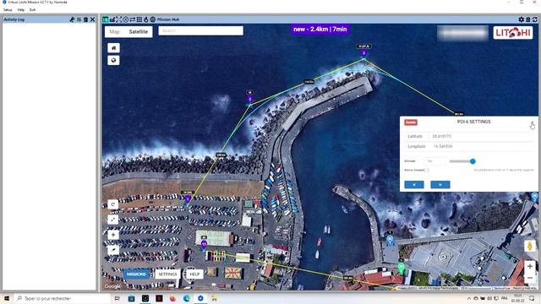
Task: Open Task View on the taskbar
Action: coord(117,298)
